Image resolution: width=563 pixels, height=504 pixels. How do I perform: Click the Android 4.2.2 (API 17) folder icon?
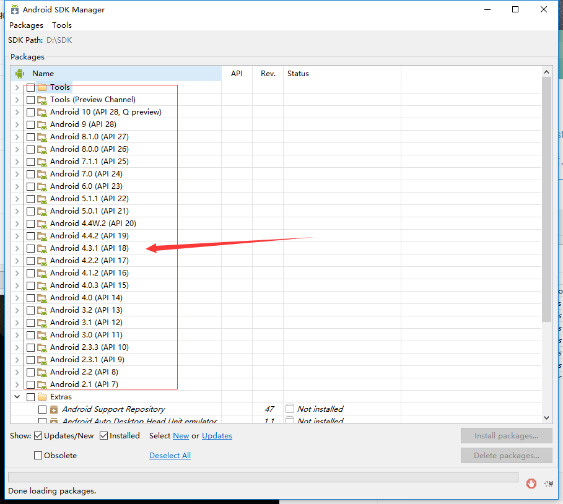(x=42, y=261)
